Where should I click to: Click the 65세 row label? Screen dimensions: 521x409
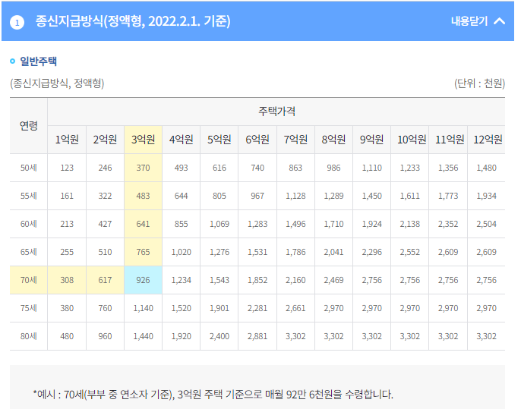pos(29,252)
